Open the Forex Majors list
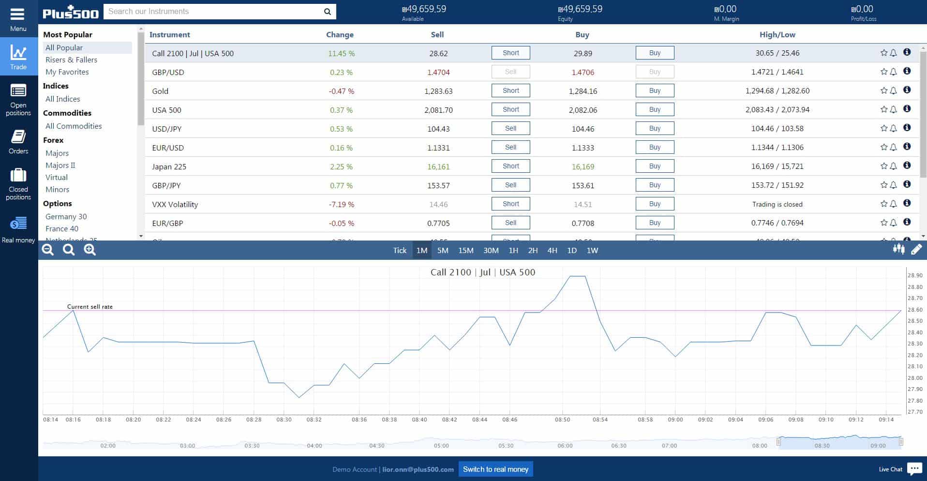Screen dimensions: 927x481 (57, 153)
